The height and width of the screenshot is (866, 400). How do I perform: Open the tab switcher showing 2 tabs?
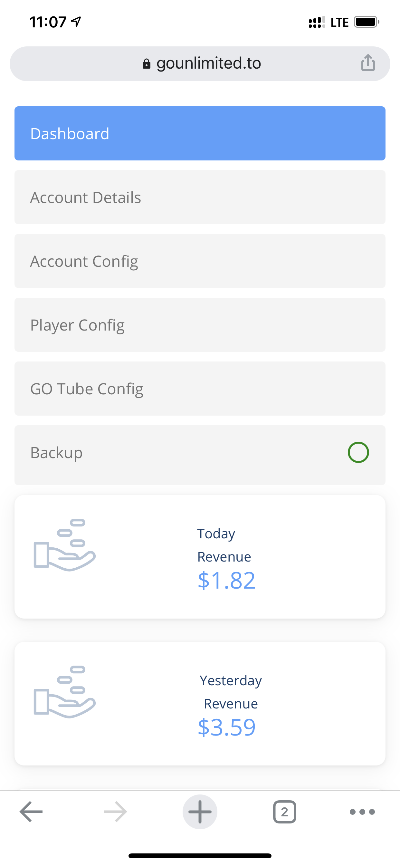point(284,812)
